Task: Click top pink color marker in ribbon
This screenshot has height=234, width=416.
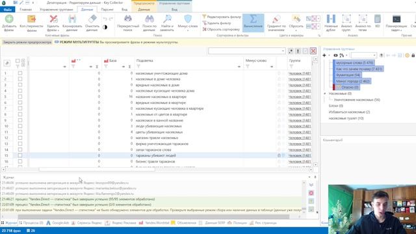Action: (x=314, y=19)
